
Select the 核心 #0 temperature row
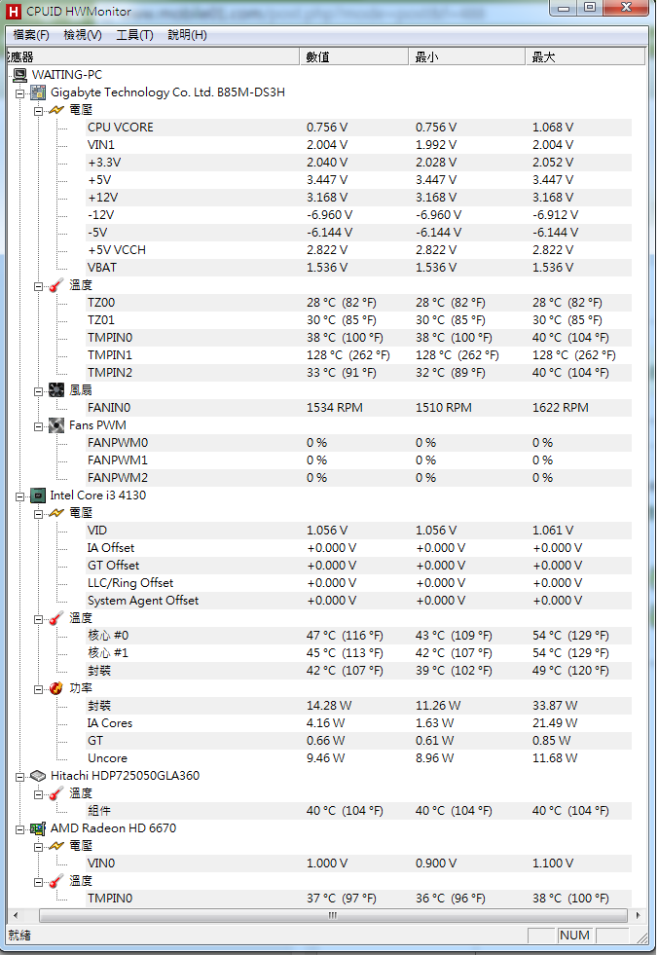tap(359, 636)
